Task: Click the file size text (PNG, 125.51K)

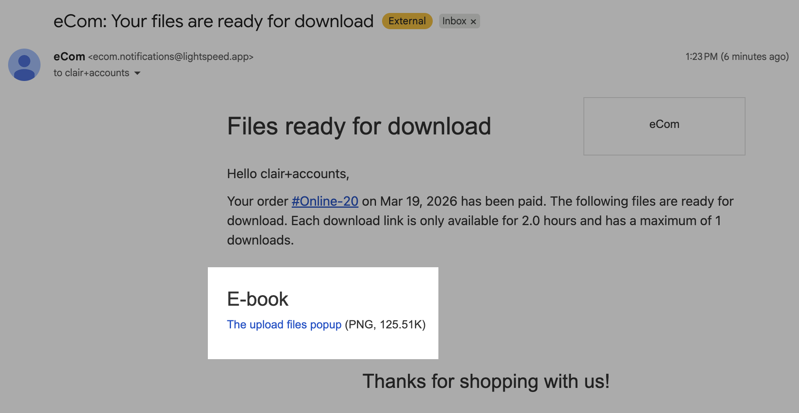Action: 385,324
